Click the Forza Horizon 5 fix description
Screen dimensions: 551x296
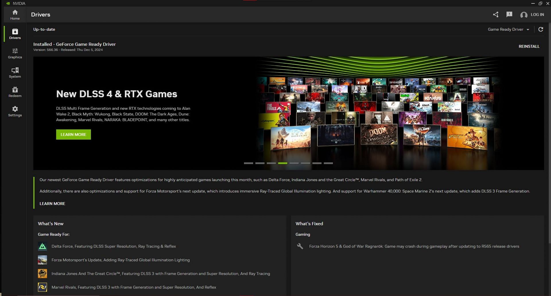point(414,246)
